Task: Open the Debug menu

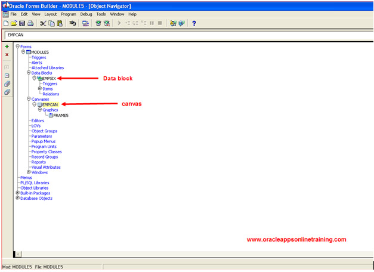Action: pyautogui.click(x=86, y=14)
